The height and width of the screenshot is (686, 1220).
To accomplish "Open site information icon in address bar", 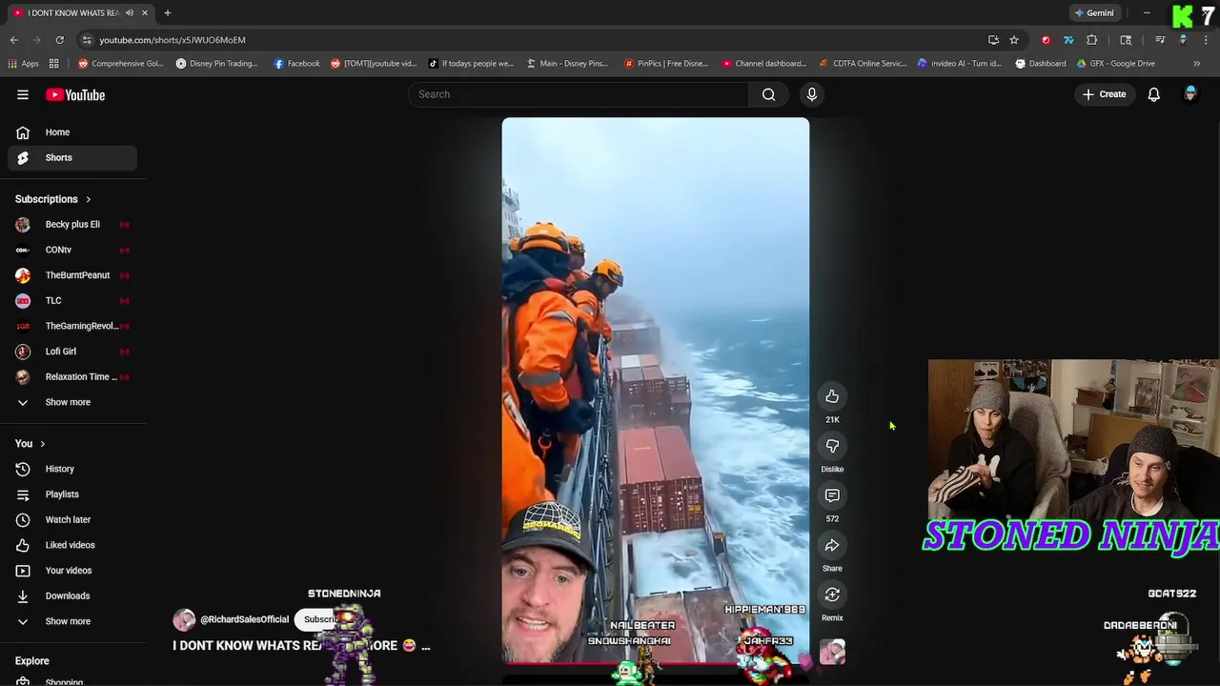I will [87, 40].
